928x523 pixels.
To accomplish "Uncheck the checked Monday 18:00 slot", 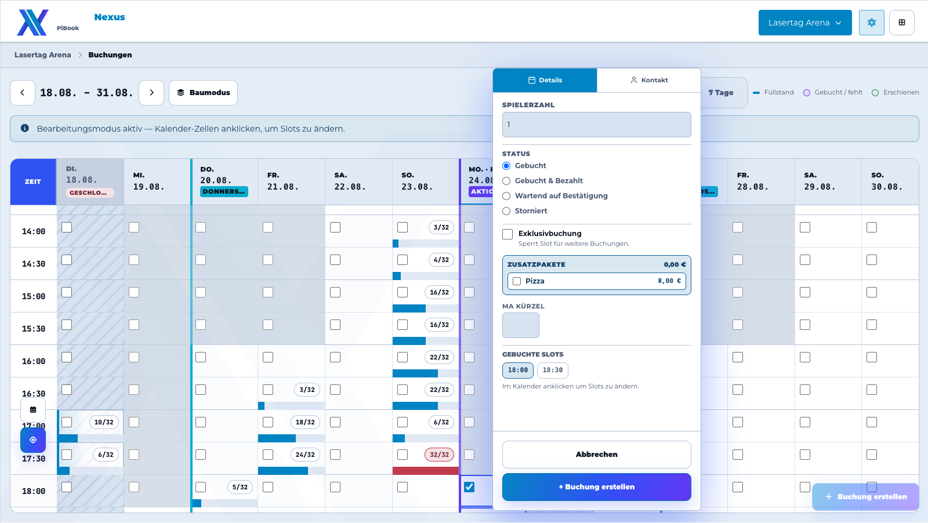I will (x=469, y=487).
